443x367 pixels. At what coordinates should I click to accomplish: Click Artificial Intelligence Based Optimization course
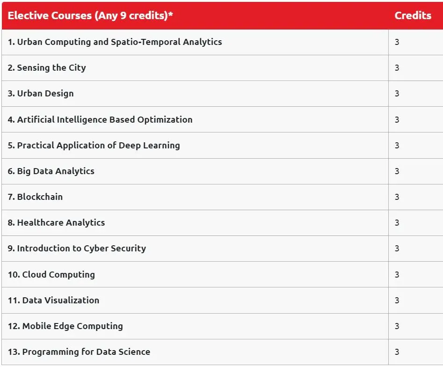pos(100,119)
